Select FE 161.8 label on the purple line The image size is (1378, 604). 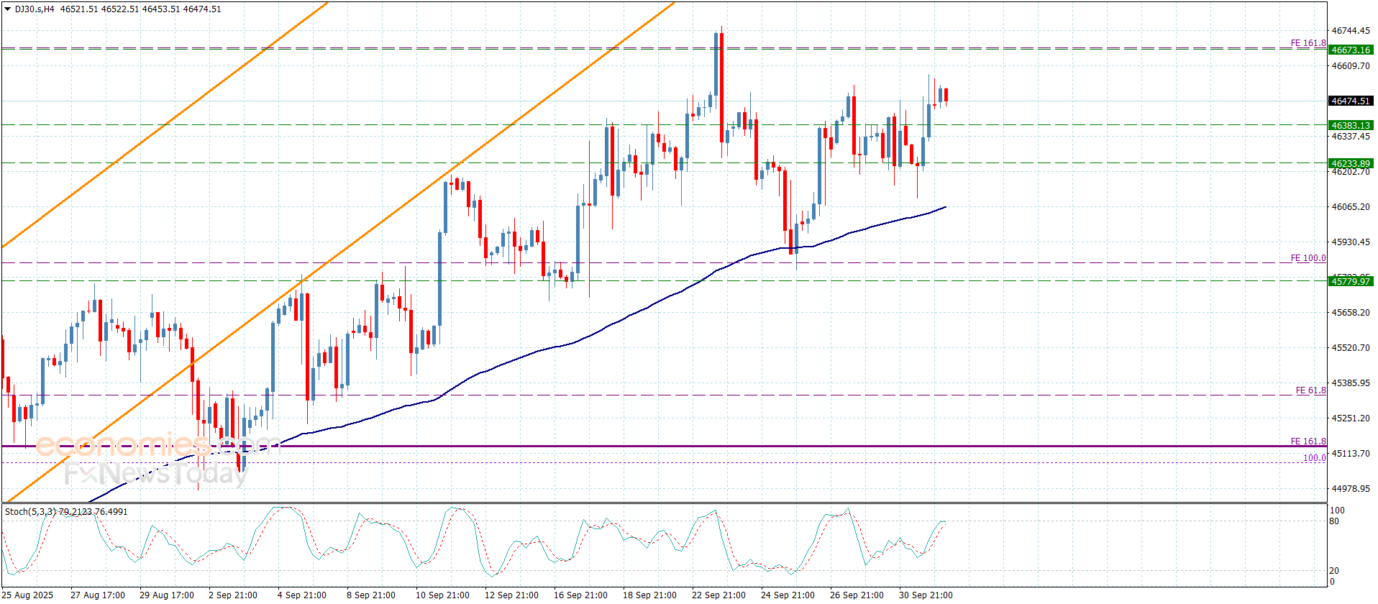1308,441
